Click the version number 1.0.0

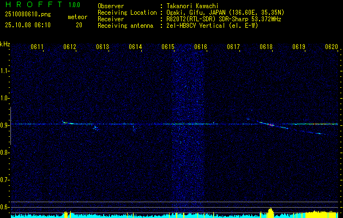click(x=74, y=5)
